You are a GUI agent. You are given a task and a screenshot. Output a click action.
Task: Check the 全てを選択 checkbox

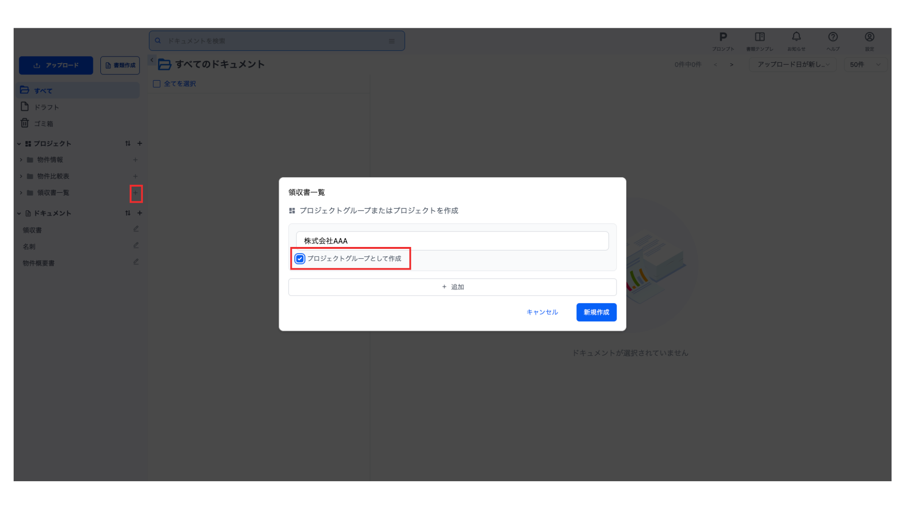[156, 84]
